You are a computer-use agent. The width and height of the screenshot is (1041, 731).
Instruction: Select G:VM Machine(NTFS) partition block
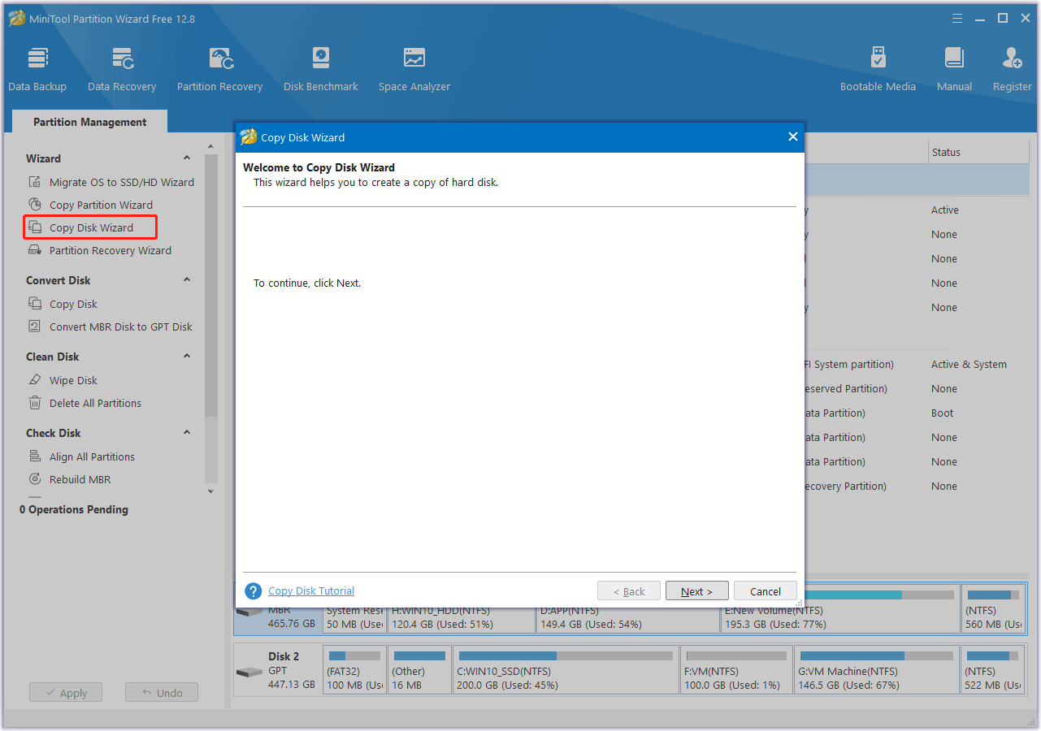tap(877, 670)
